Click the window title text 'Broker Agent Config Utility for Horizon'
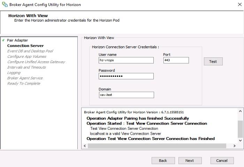Viewport: 244px width, 167px height. pyautogui.click(x=45, y=5)
